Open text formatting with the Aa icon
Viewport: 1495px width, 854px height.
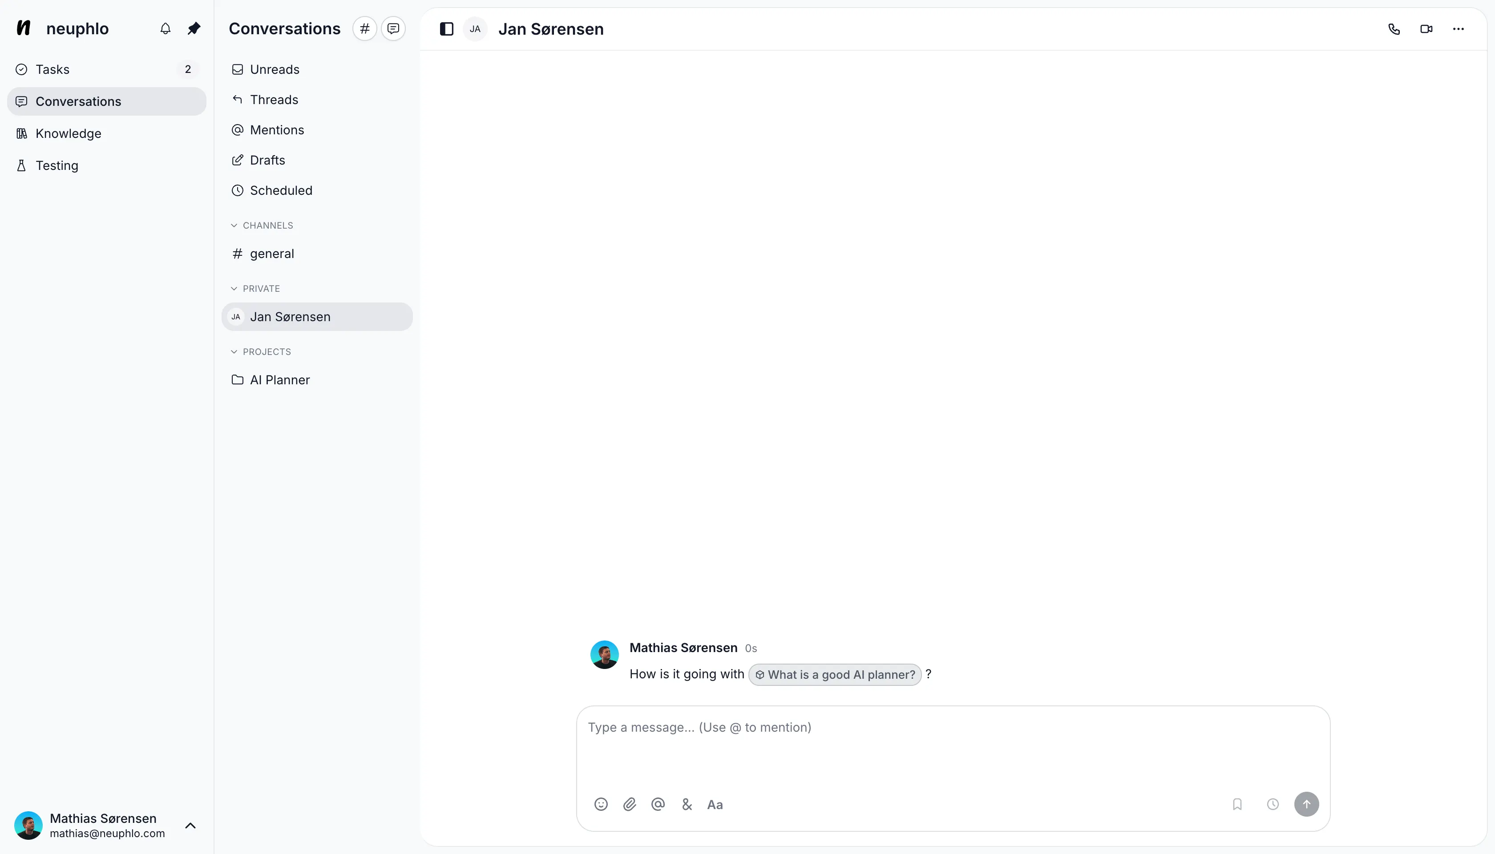(715, 804)
